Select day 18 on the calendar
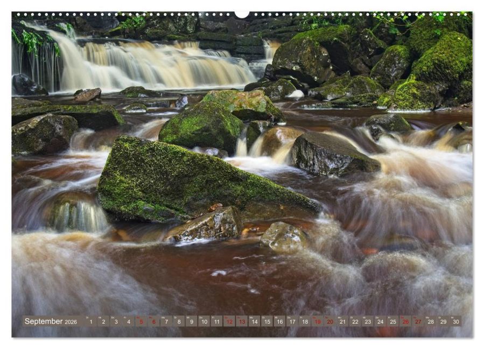 point(305,322)
